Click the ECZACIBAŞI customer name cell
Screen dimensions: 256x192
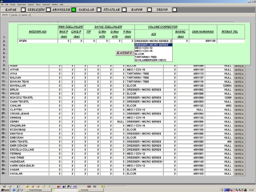click(29, 129)
